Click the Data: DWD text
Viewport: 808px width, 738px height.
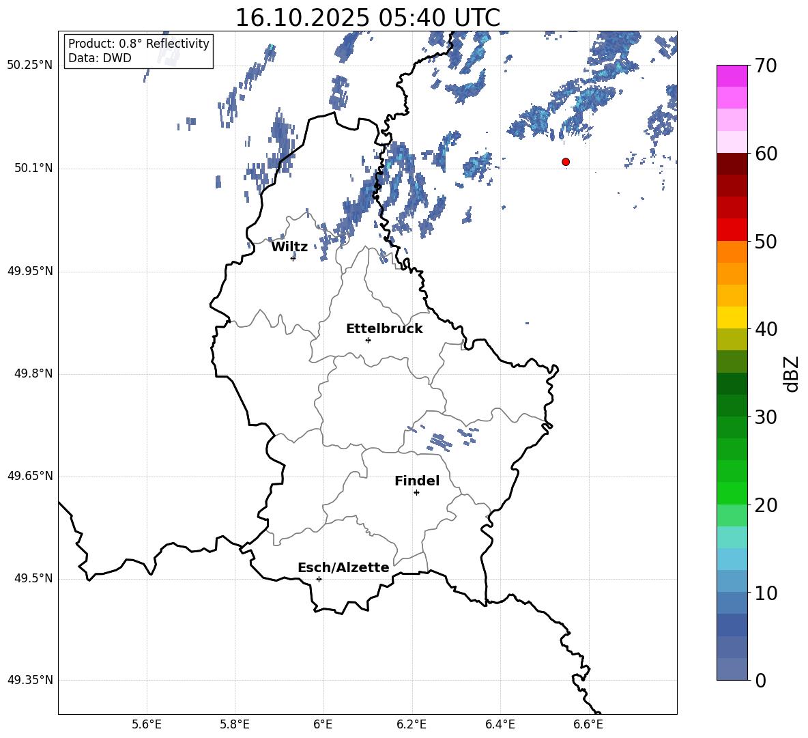coord(100,58)
